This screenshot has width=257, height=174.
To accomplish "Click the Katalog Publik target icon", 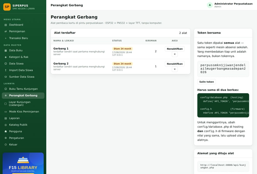I will (x=6, y=125).
